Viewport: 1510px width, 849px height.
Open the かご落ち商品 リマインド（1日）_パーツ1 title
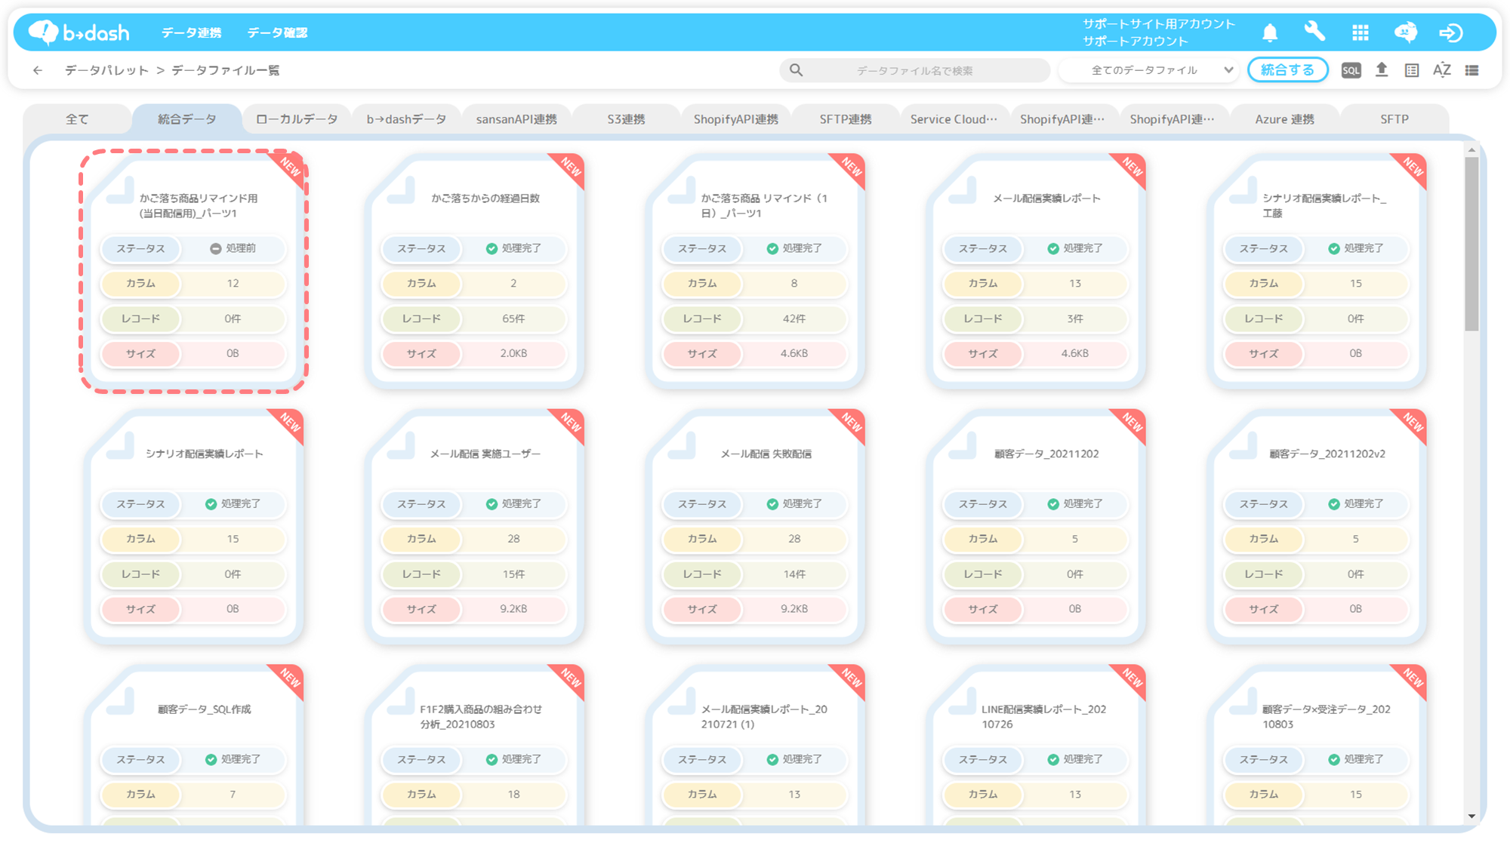point(764,205)
